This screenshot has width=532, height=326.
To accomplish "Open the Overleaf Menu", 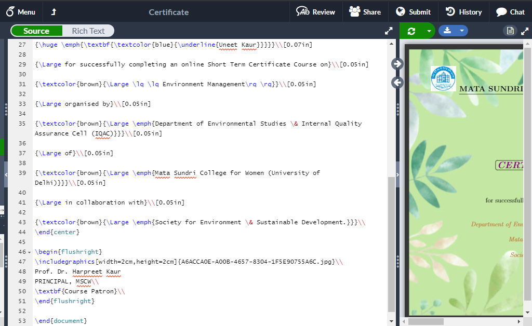I will click(x=20, y=12).
